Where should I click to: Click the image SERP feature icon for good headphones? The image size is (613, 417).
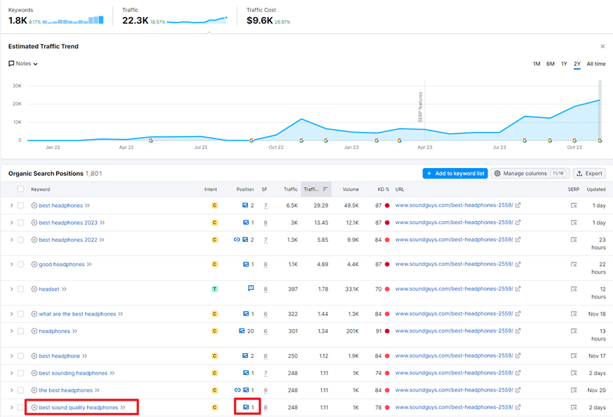[245, 265]
